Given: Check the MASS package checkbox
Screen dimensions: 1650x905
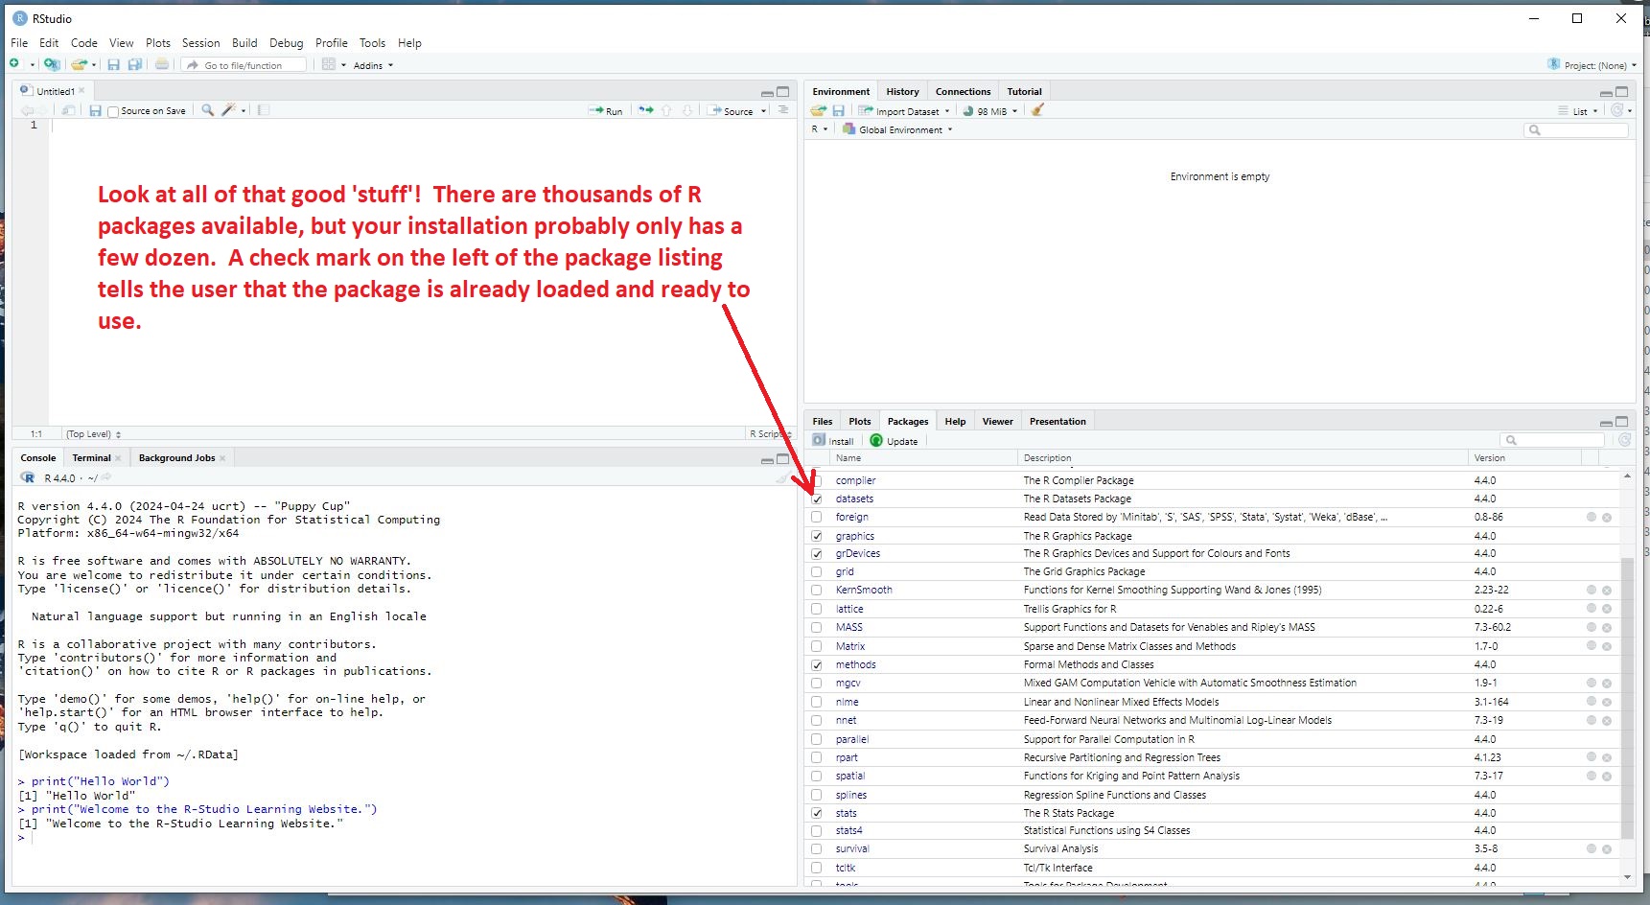Looking at the screenshot, I should point(817,628).
